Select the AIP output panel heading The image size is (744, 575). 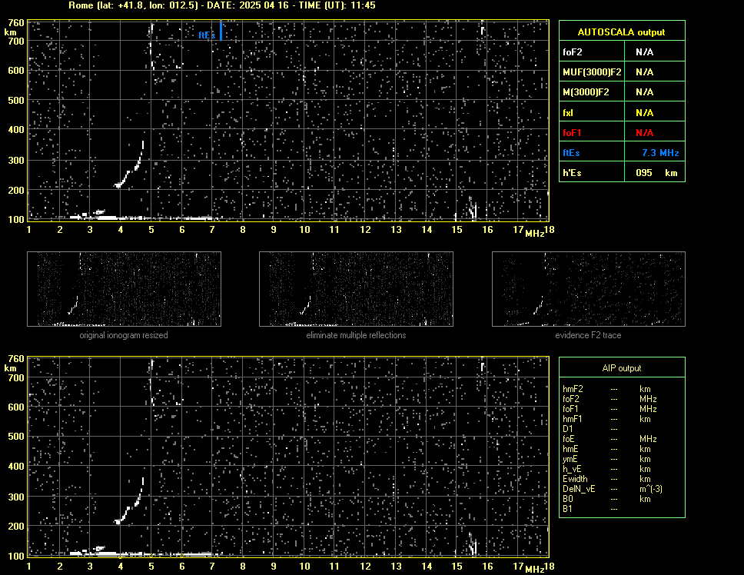click(x=622, y=368)
